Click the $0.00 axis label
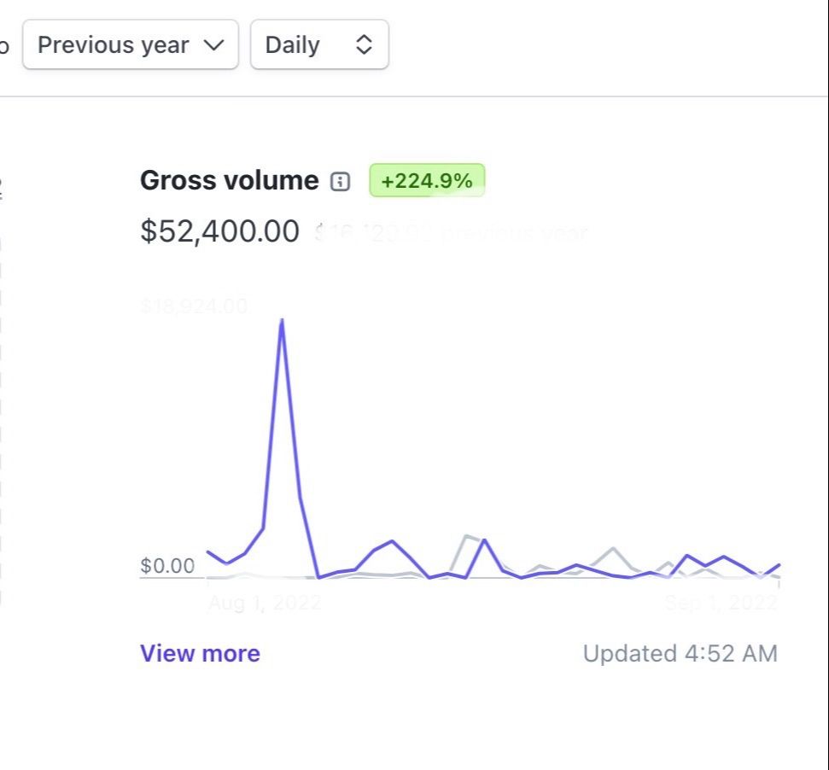The width and height of the screenshot is (829, 770). pos(167,565)
